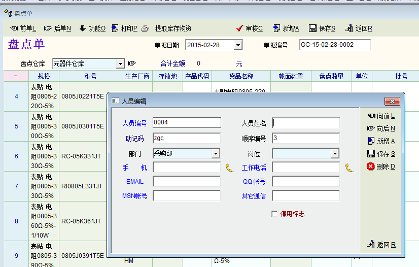Open the 单据日期 date dropdown

coord(237,45)
